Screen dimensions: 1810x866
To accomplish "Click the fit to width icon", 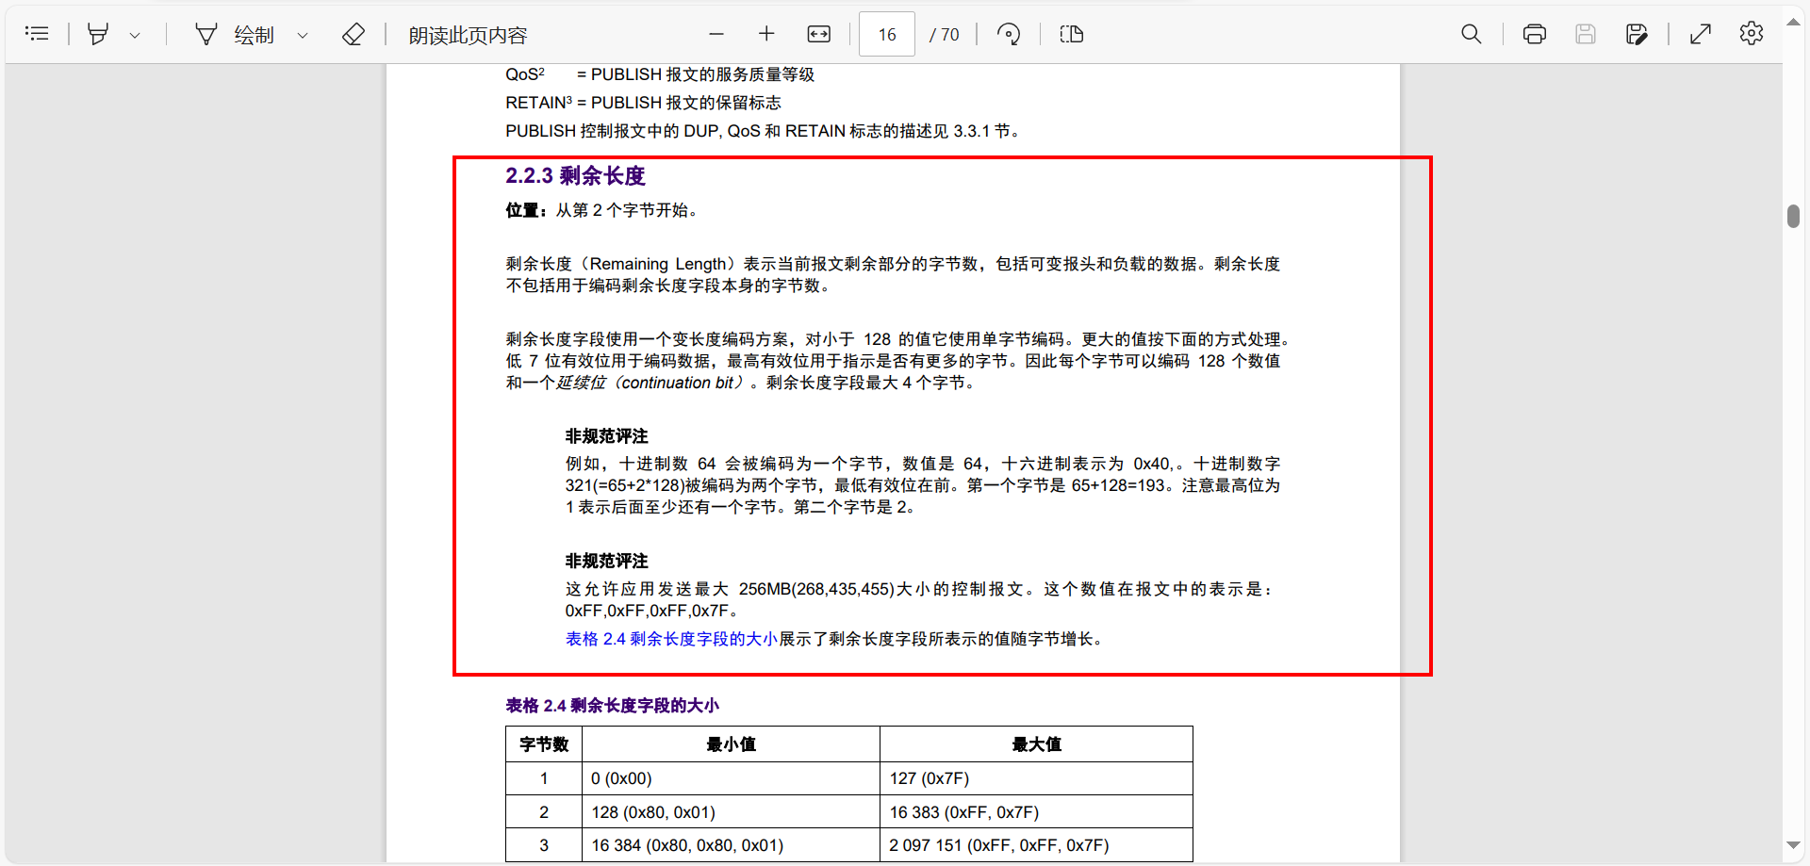I will click(818, 34).
